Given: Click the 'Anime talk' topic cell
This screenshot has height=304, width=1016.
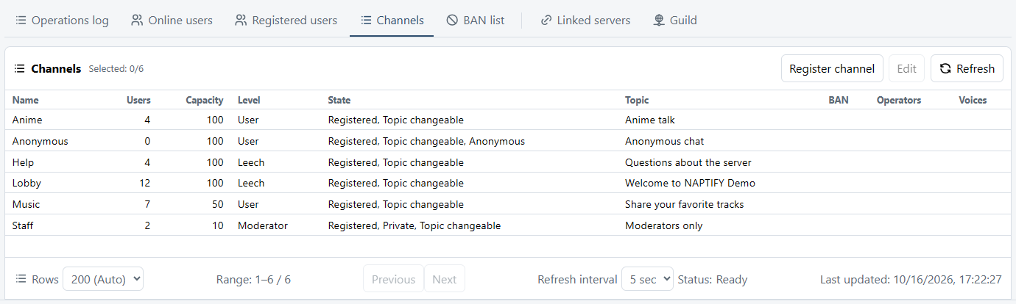Looking at the screenshot, I should (650, 120).
